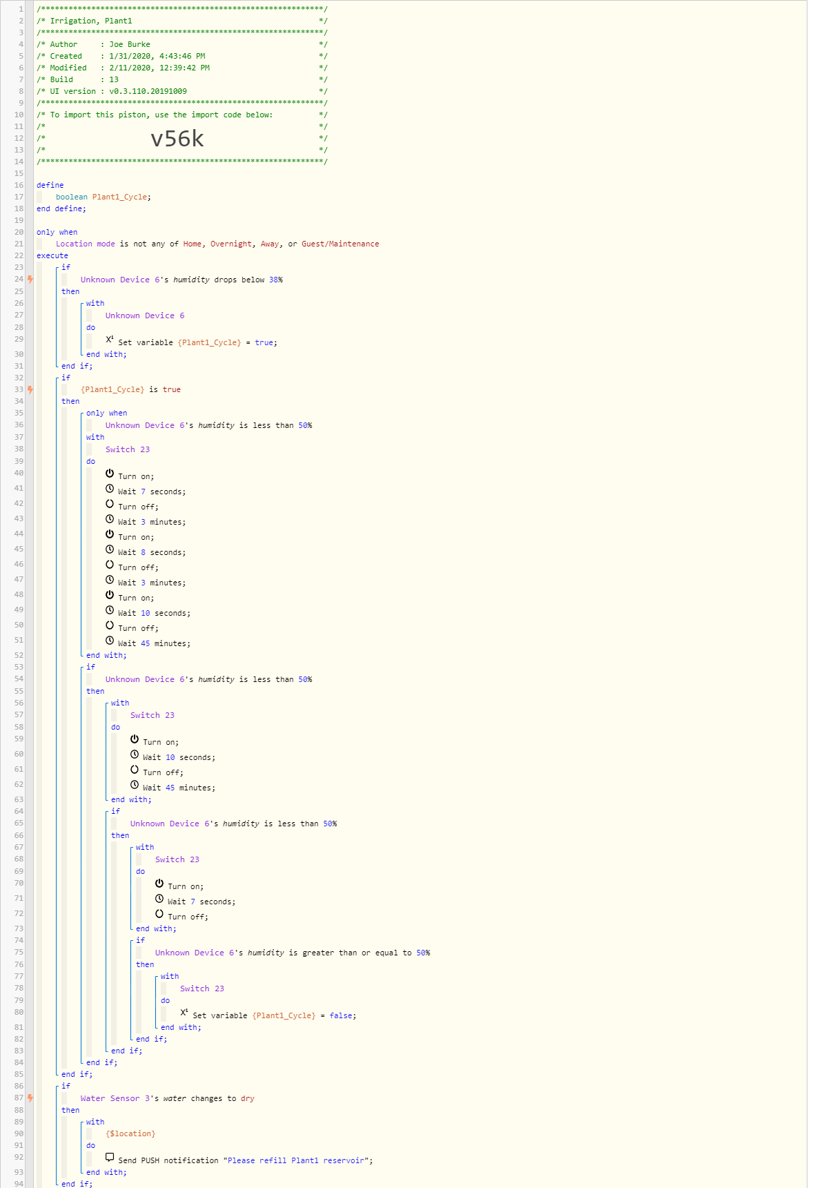Click Wait 45 minutes on line 62
Screen dimensions: 813x1188
(x=179, y=788)
